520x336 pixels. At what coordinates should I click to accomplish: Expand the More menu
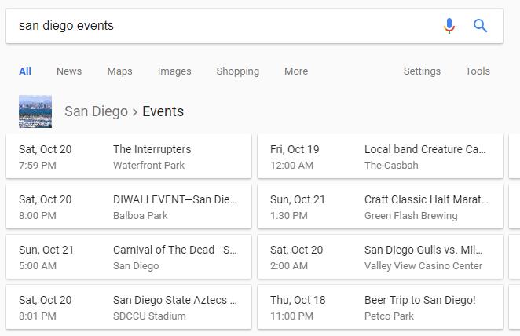point(296,71)
